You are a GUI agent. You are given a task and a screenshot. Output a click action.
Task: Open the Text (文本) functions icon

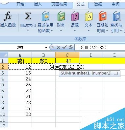pyautogui.click(x=88, y=16)
